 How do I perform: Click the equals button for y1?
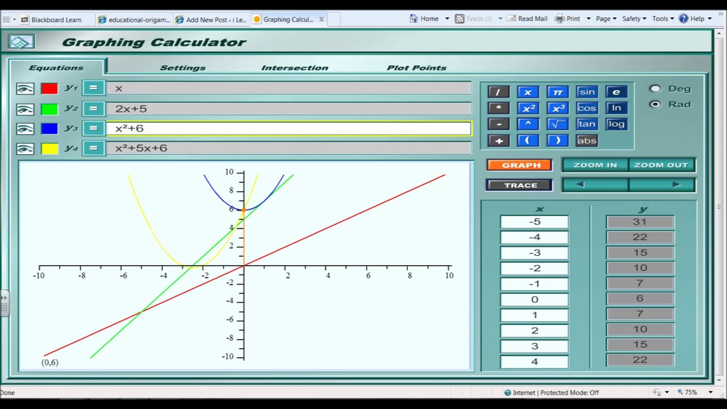[94, 88]
